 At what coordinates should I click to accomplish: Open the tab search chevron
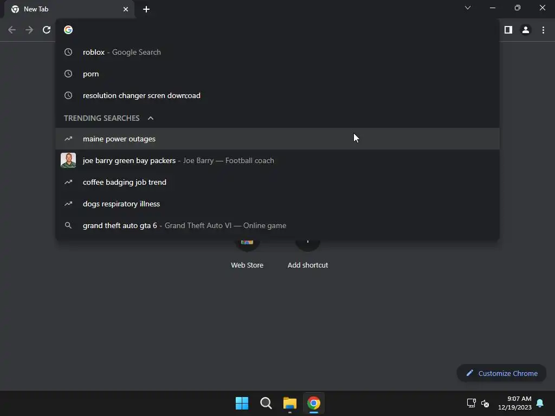pyautogui.click(x=468, y=8)
